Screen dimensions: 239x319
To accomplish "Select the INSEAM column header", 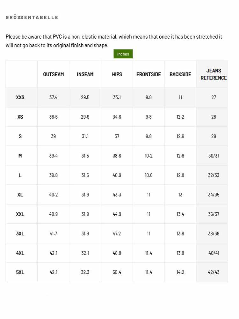I will coord(85,74).
